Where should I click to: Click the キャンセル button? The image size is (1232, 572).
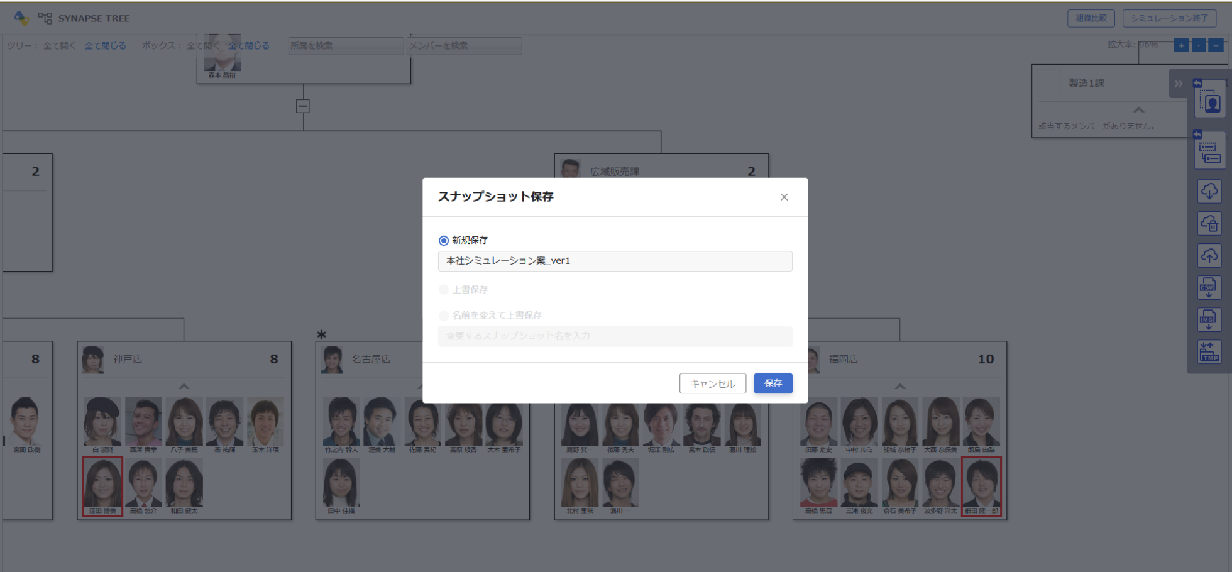coord(712,383)
